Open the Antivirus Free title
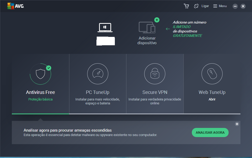This screenshot has width=252, height=158. [x=40, y=92]
